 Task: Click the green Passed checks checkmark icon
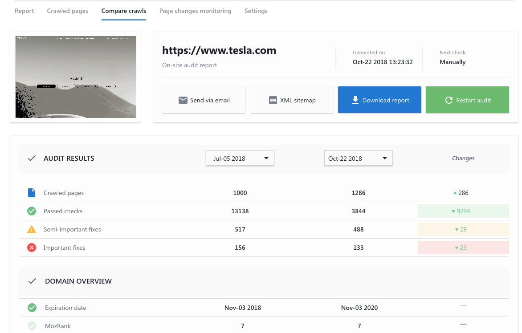[32, 211]
